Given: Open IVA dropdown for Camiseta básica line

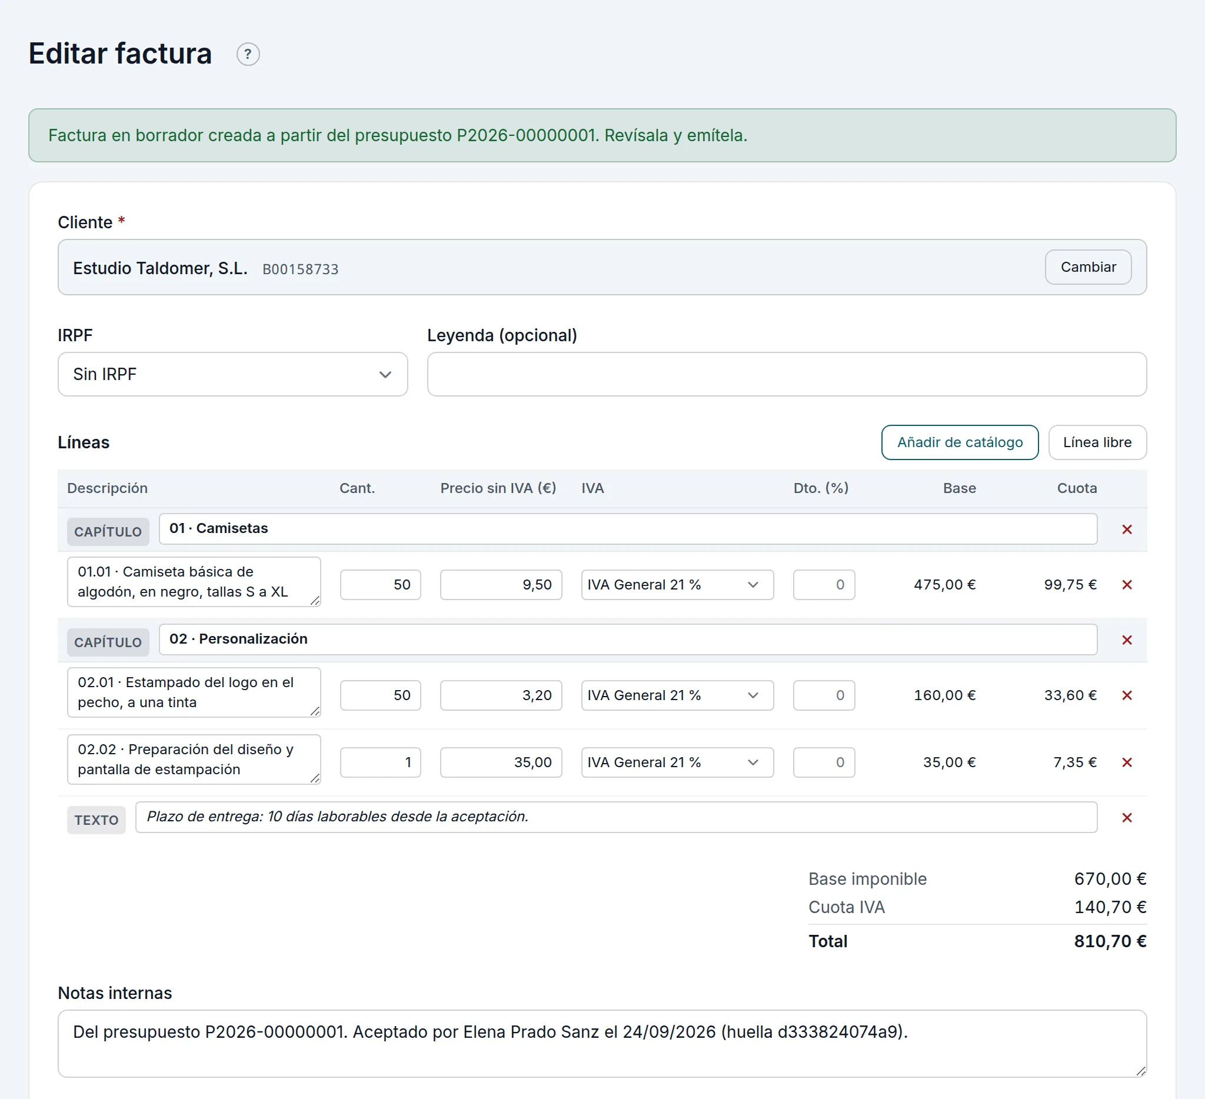Looking at the screenshot, I should (x=677, y=584).
